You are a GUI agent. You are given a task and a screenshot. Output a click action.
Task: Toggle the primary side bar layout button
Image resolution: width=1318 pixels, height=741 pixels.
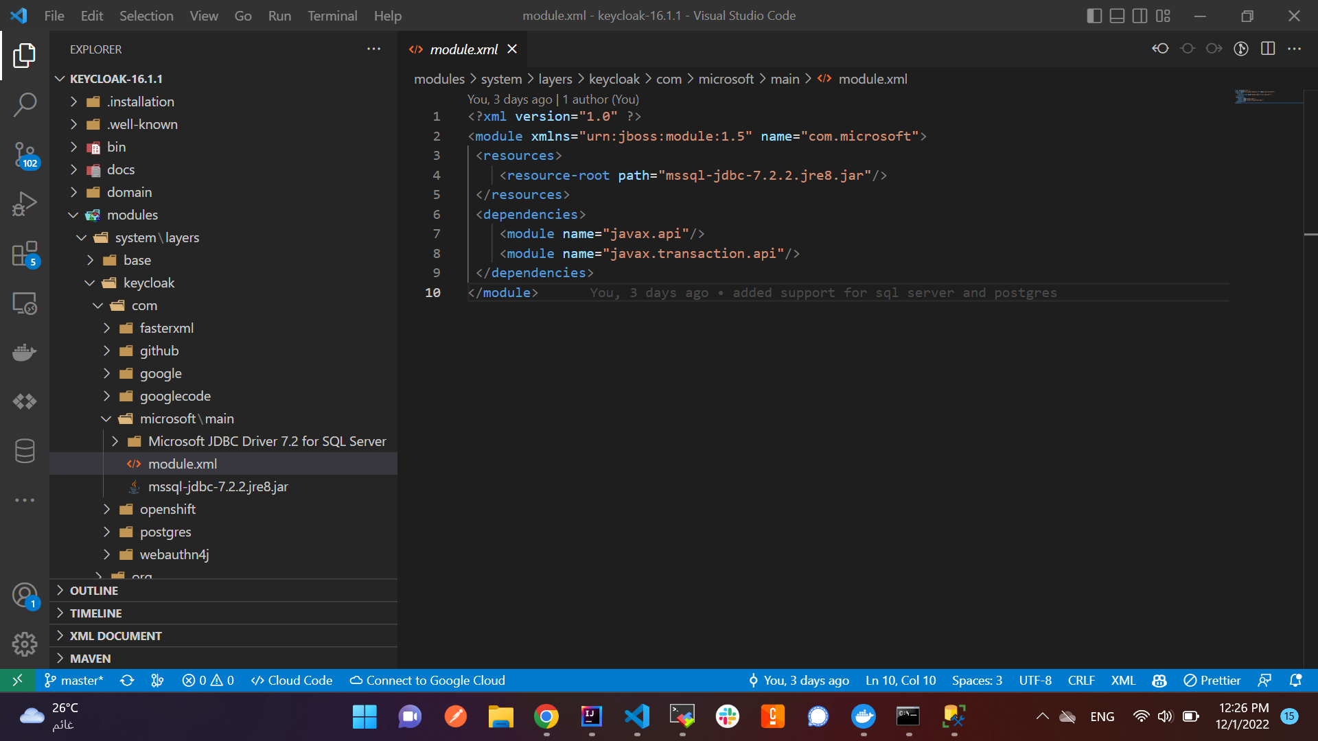pyautogui.click(x=1094, y=16)
